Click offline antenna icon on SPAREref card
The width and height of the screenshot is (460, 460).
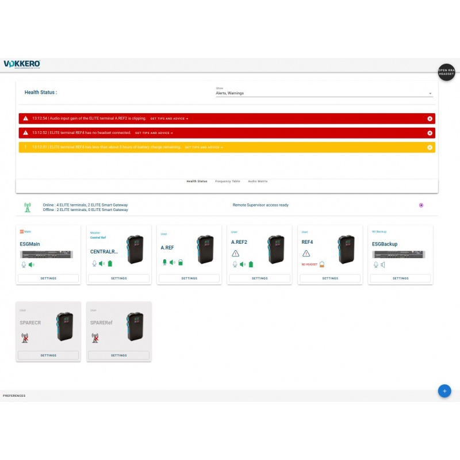(x=95, y=338)
